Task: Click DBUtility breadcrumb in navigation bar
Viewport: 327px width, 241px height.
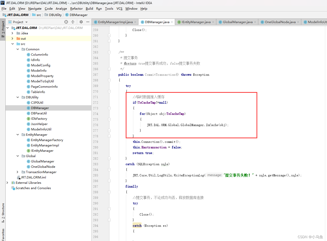Action: tap(53, 15)
